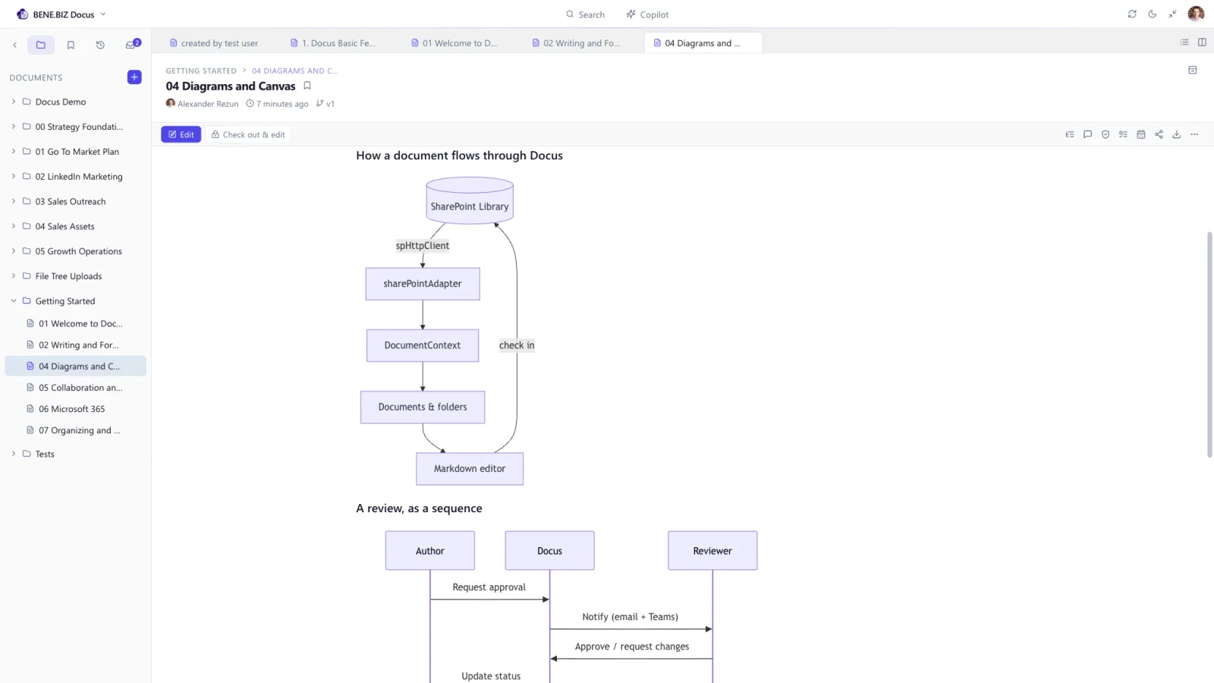Open the approval shield check icon
The image size is (1214, 683).
point(1105,134)
